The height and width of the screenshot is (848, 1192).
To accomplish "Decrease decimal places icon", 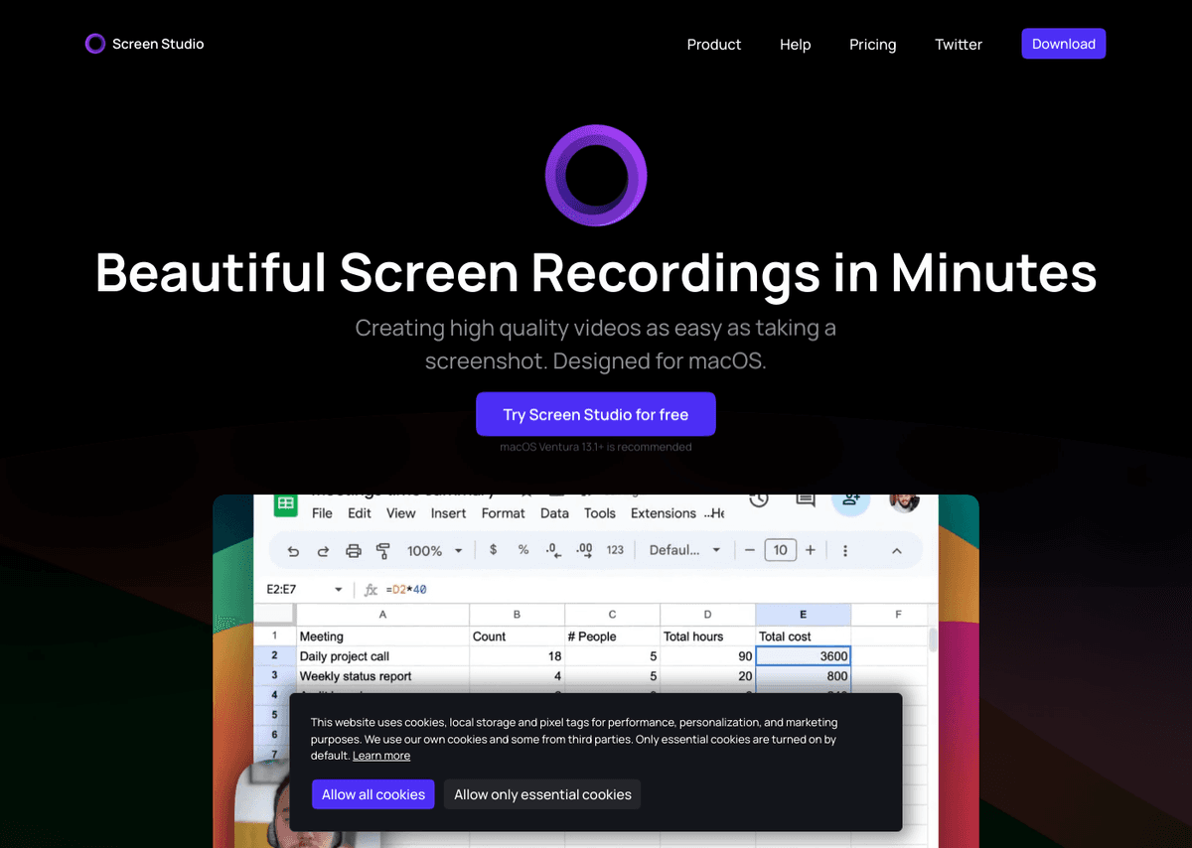I will coord(553,550).
